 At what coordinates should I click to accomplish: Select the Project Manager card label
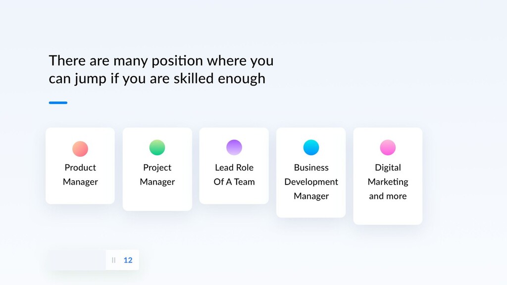click(157, 175)
